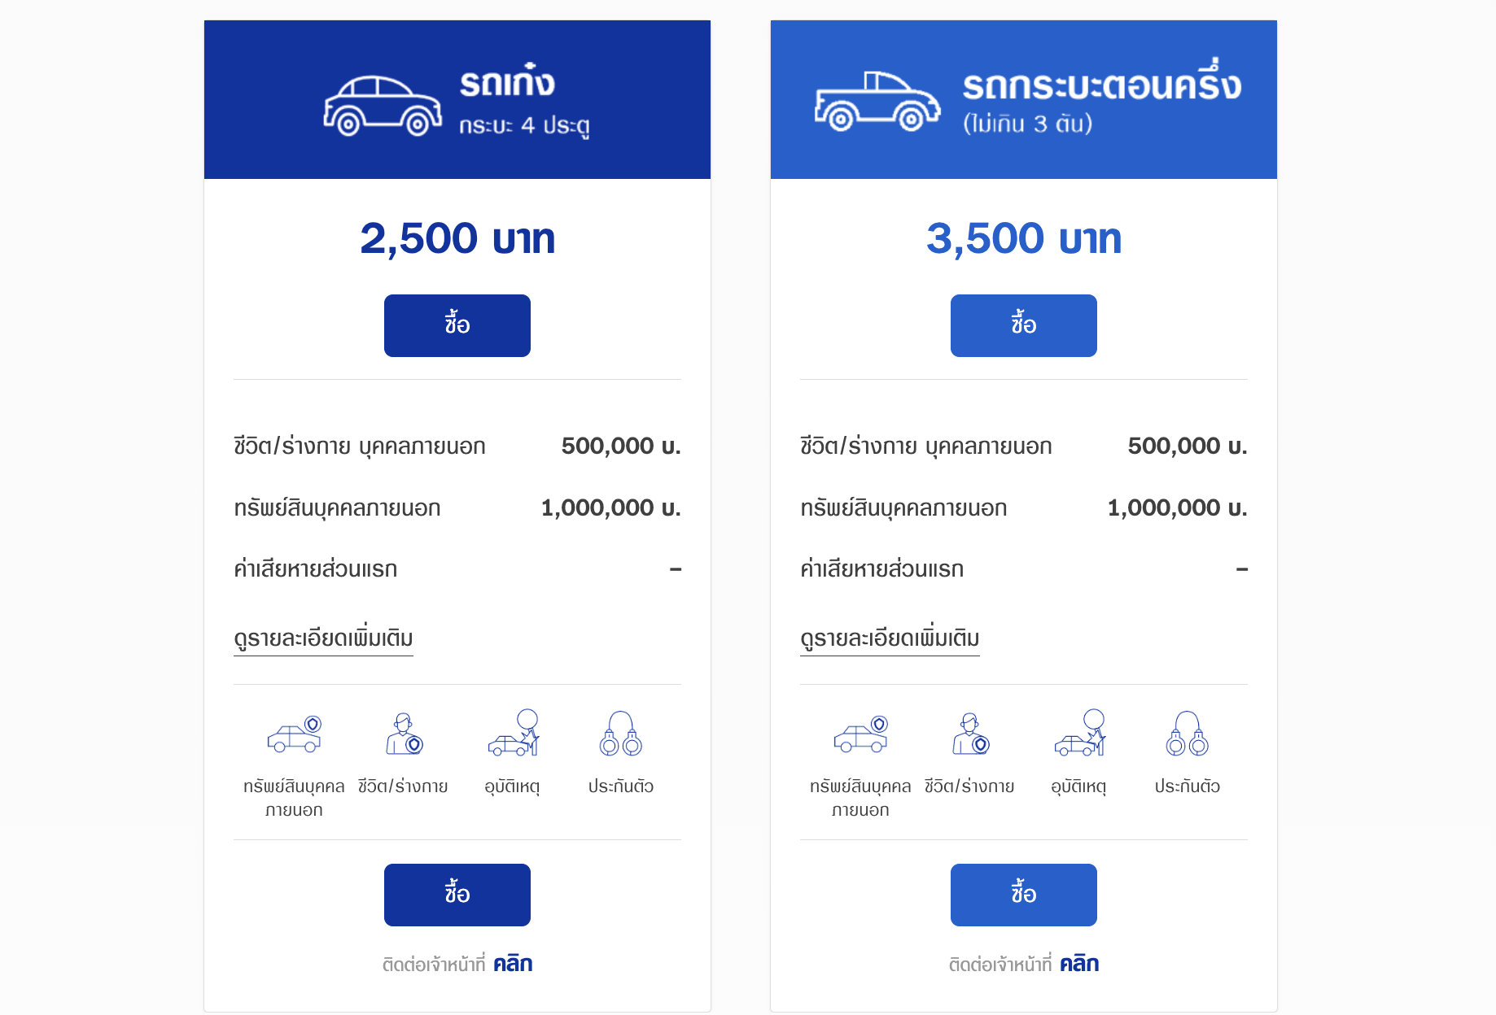Click the รถกระบะตอนครึ่ง card header banner
The image size is (1496, 1015).
(1024, 99)
